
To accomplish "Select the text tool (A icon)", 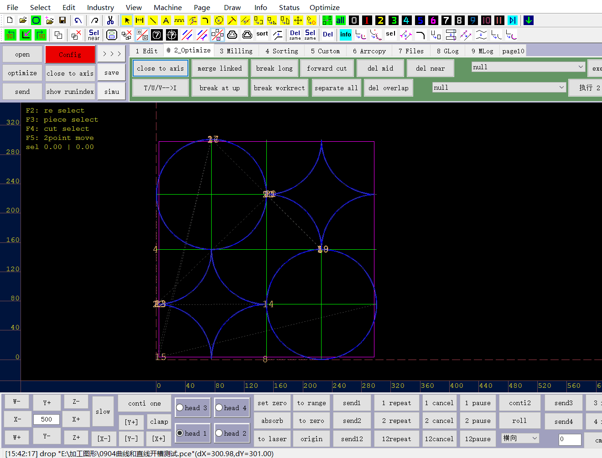I will tap(166, 20).
